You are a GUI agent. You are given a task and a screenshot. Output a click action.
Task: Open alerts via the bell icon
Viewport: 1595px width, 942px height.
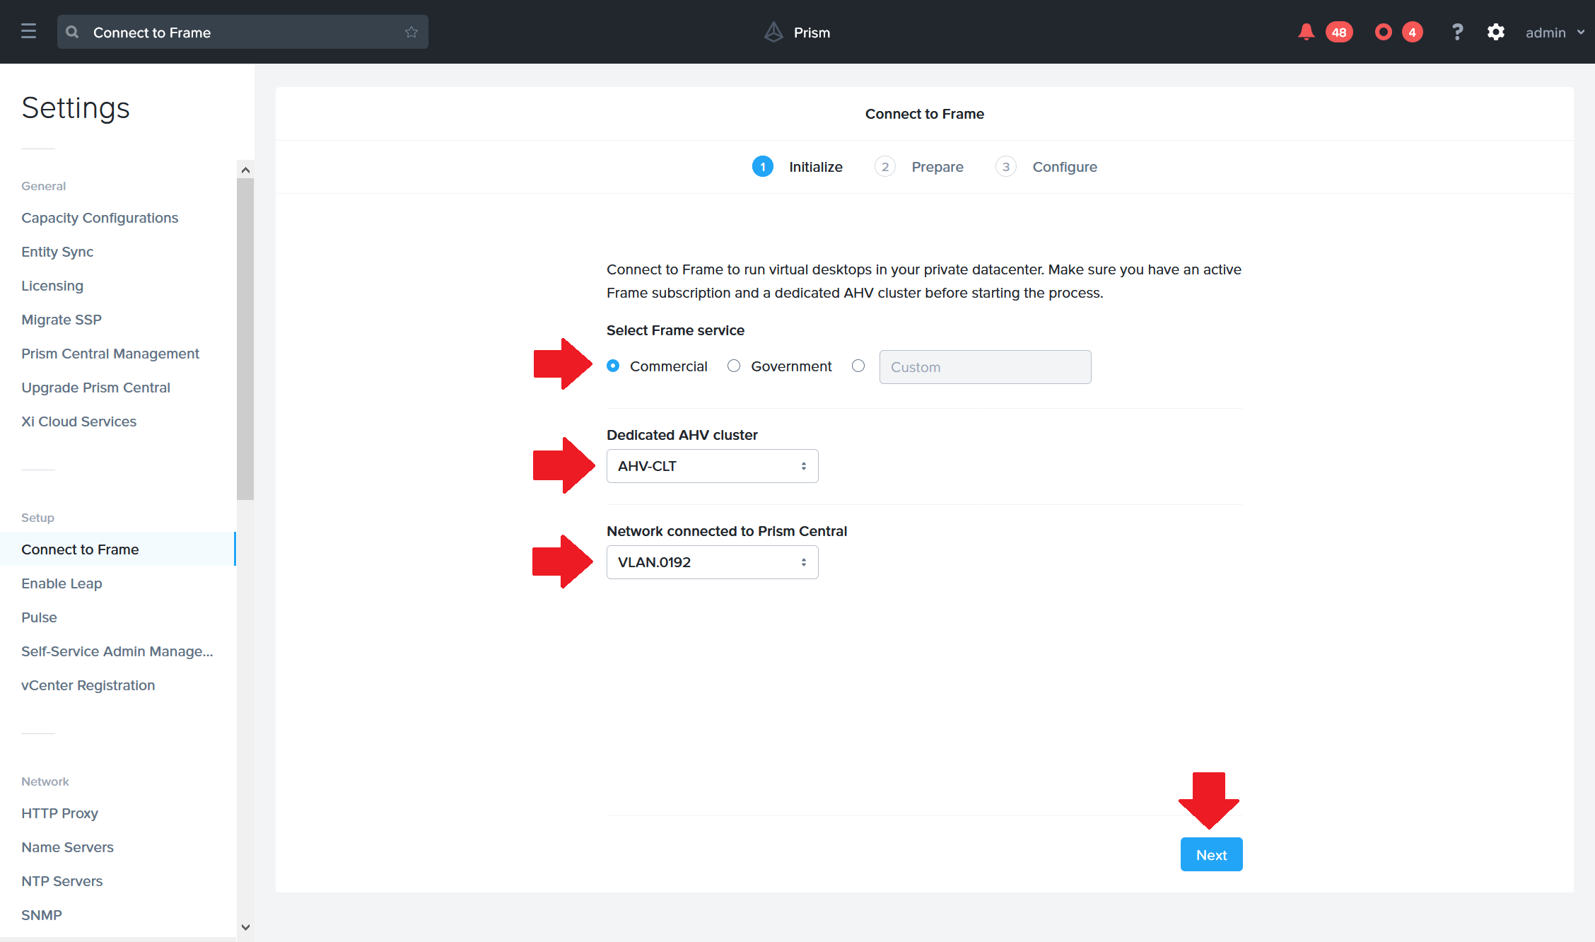point(1306,32)
